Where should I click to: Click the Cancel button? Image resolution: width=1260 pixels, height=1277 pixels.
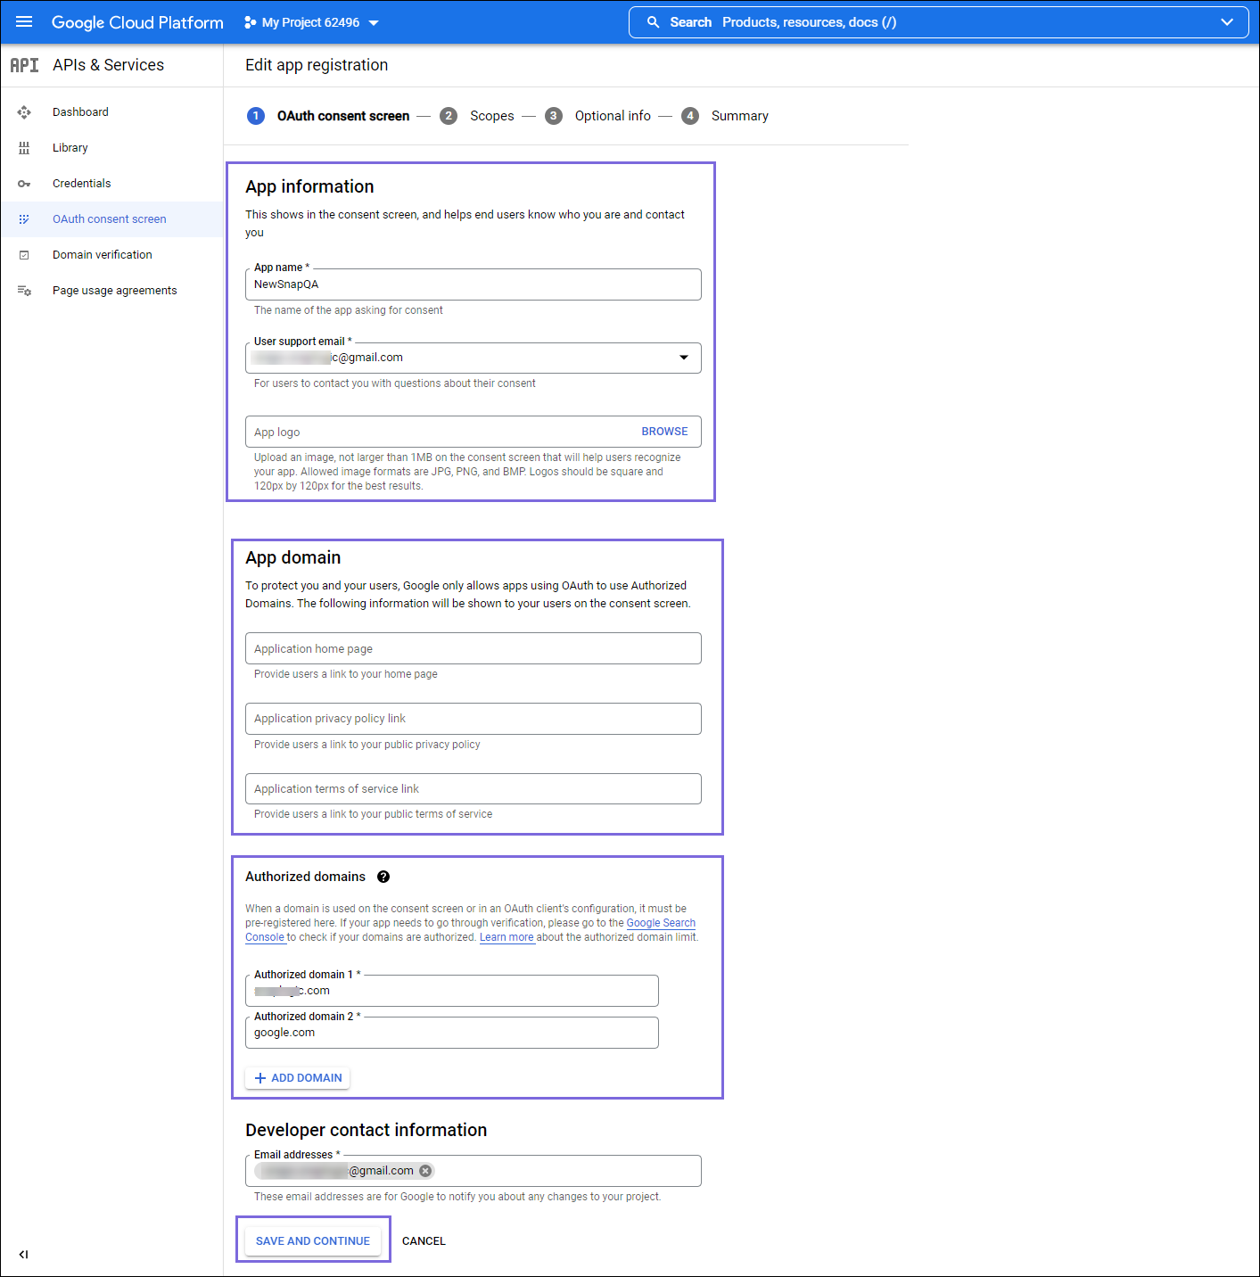[424, 1240]
